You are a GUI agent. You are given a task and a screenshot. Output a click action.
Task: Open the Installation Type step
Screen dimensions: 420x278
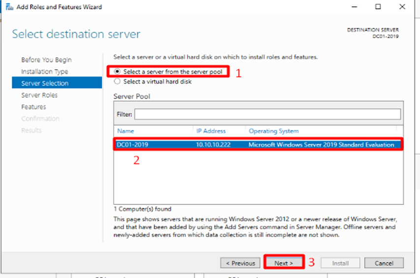(44, 72)
